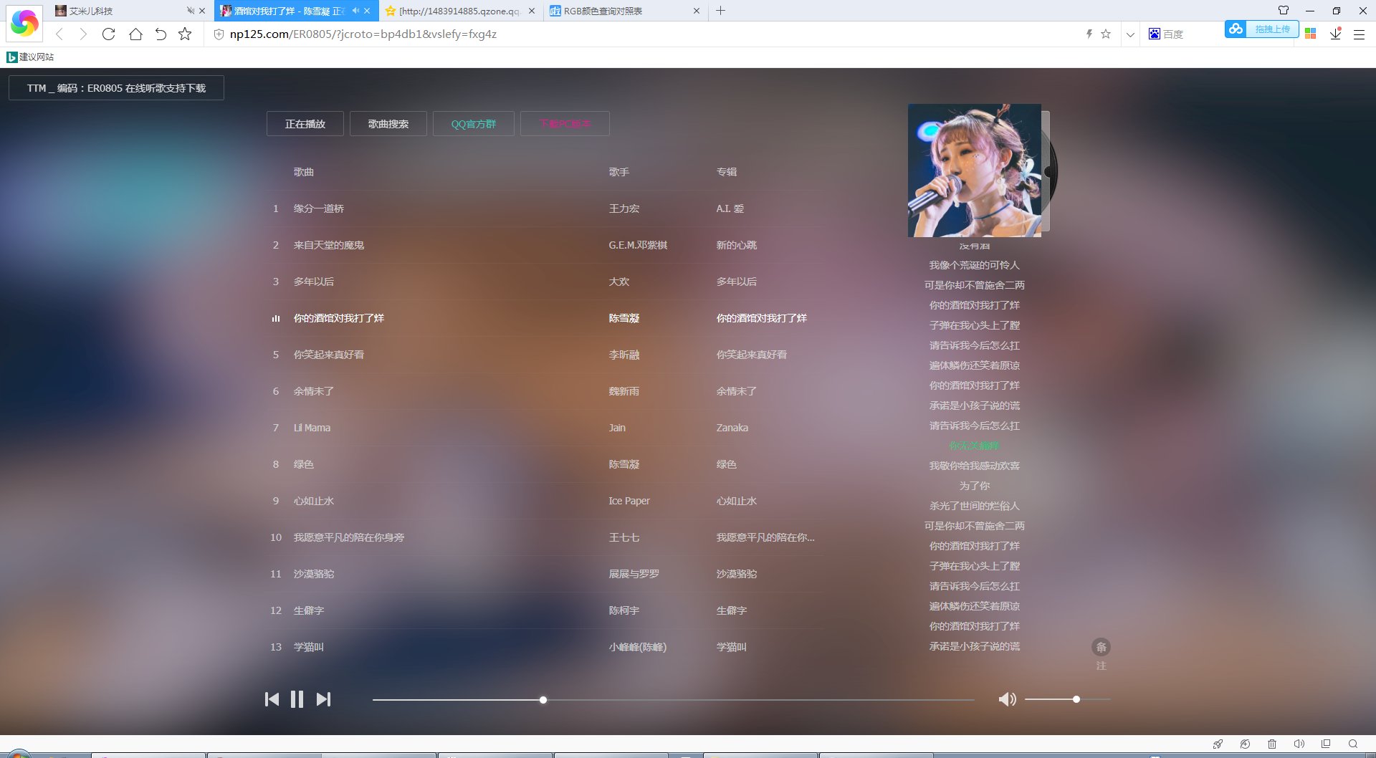Viewport: 1376px width, 758px height.
Task: Skip to the next track
Action: click(x=324, y=699)
